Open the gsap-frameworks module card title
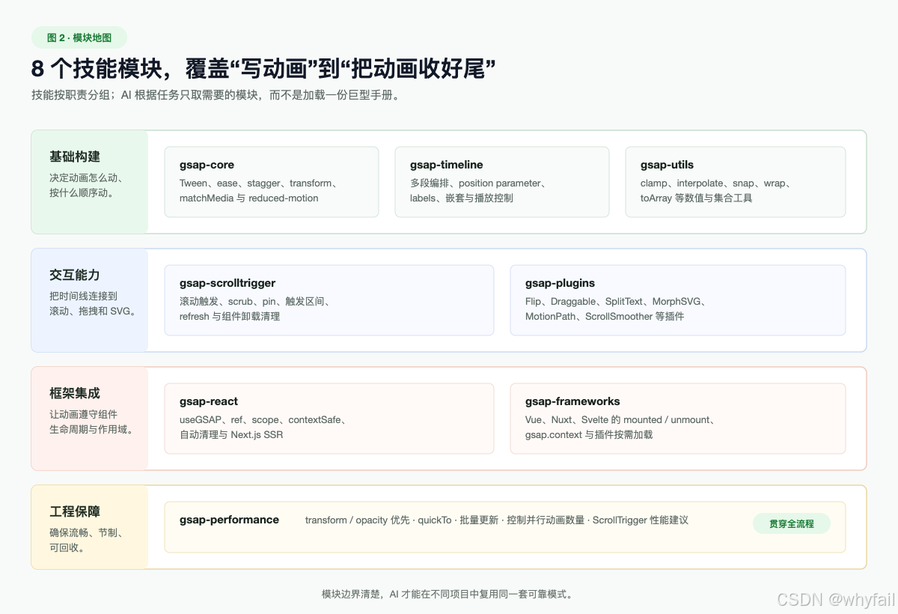Image resolution: width=898 pixels, height=614 pixels. 572,401
